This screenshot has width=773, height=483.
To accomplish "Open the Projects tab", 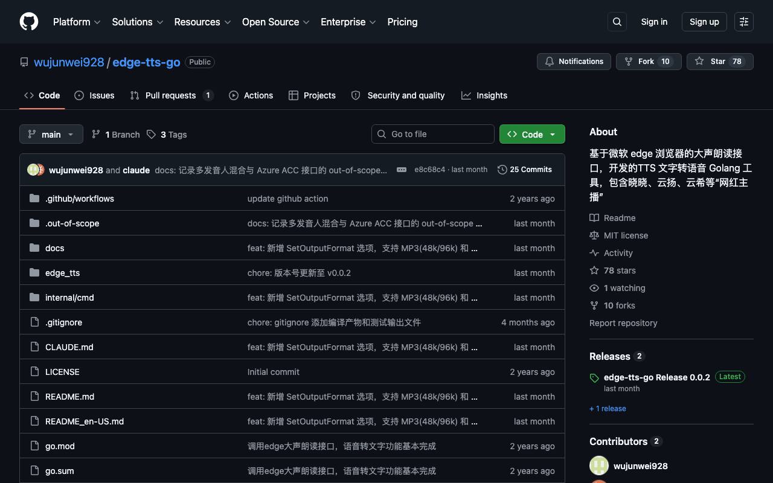I will click(x=312, y=95).
